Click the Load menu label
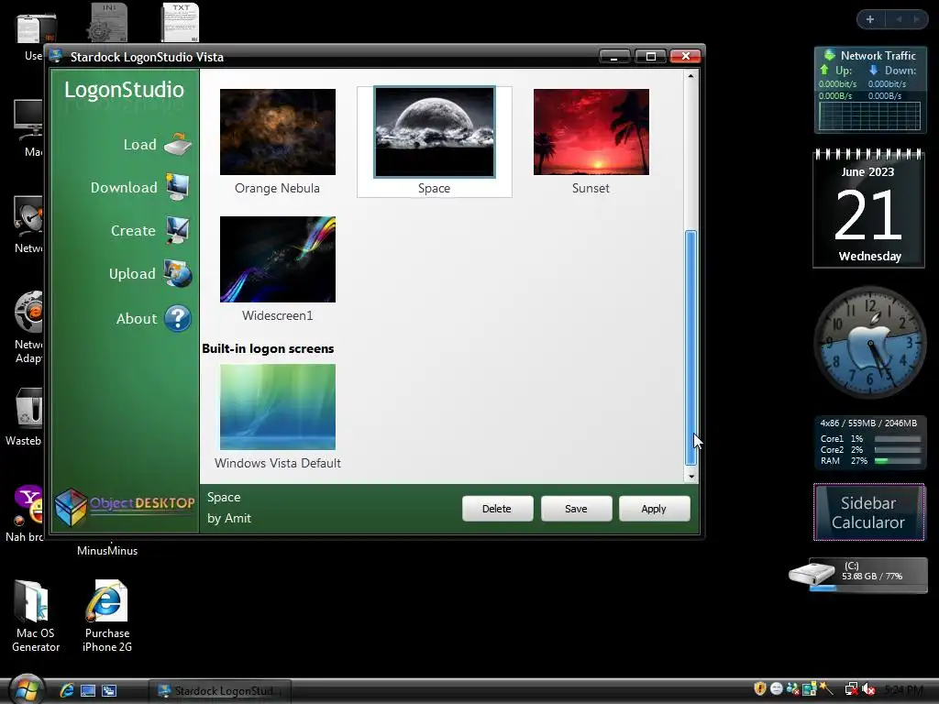 tap(139, 144)
